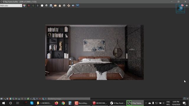The height and width of the screenshot is (106, 189).
Task: Click the ENG INTL language indicator
Action: tap(168, 103)
